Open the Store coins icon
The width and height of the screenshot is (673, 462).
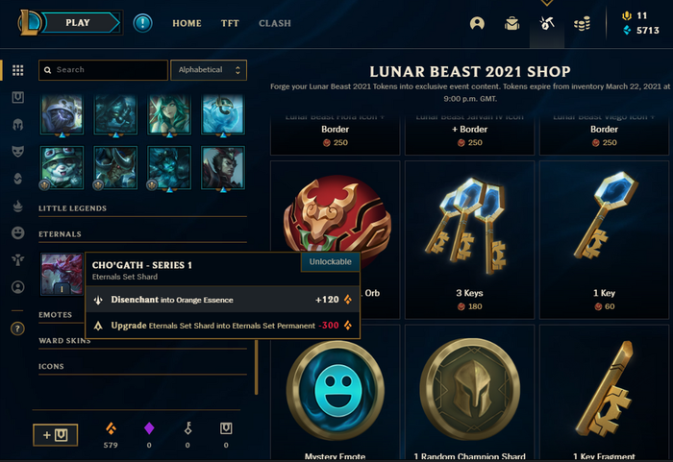click(582, 24)
